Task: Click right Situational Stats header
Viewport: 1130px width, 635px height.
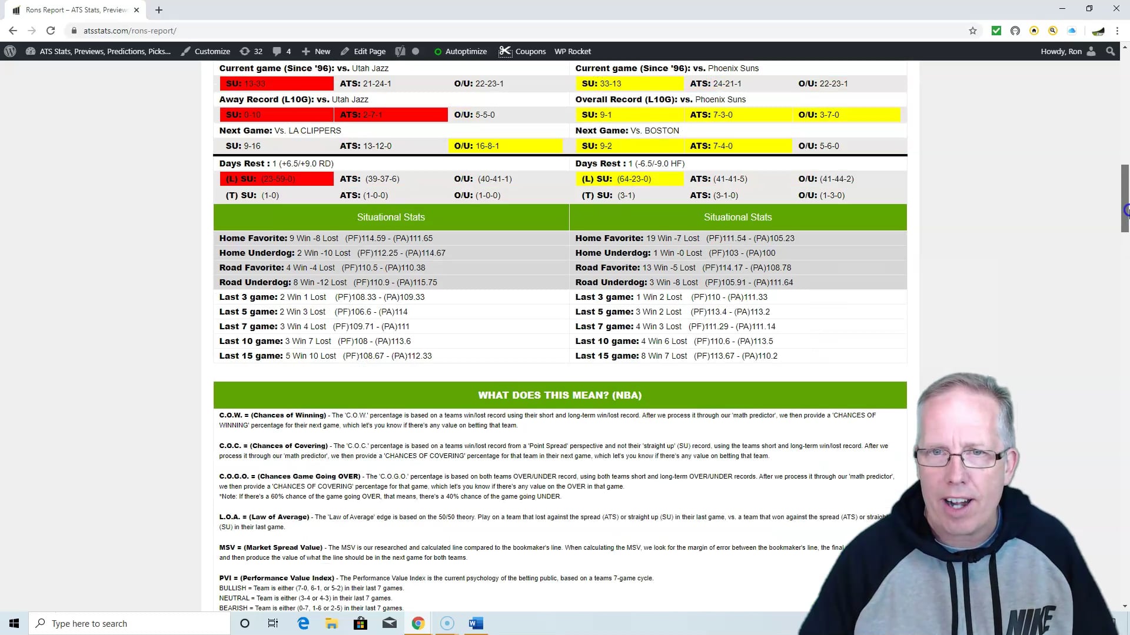Action: click(x=738, y=217)
